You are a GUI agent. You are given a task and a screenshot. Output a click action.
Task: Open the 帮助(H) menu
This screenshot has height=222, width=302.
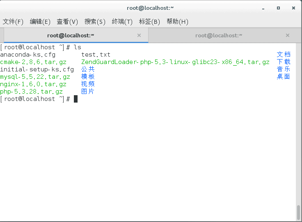[x=177, y=22]
